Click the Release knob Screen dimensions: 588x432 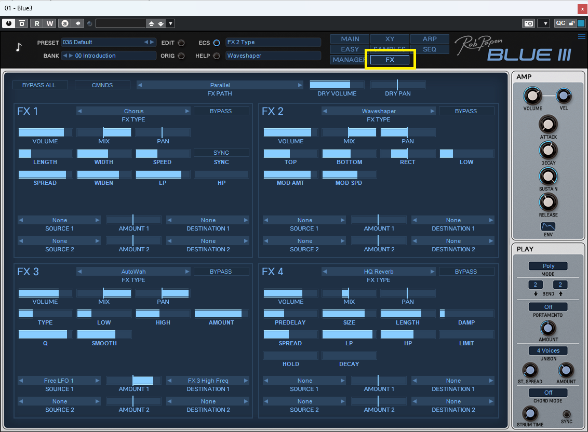click(x=548, y=203)
